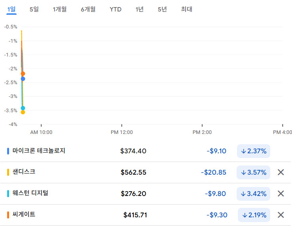Click the 2.19% down-arrow change badge

pyautogui.click(x=254, y=215)
